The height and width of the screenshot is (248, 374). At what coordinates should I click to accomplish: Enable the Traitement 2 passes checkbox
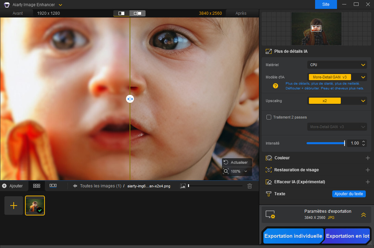[x=269, y=117]
